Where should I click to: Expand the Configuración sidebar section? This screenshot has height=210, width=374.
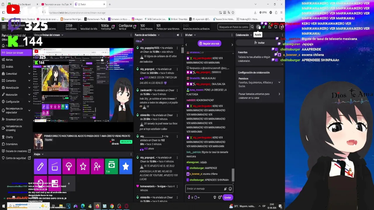click(29, 102)
